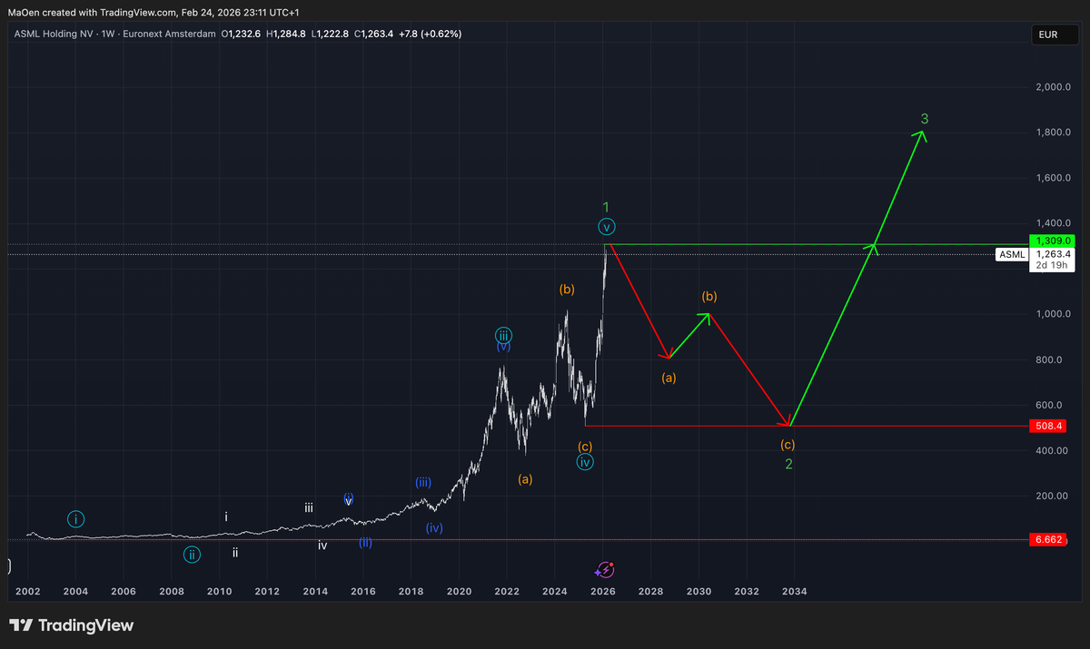Click the teal circled i marker near 2004
1090x649 pixels.
(75, 519)
